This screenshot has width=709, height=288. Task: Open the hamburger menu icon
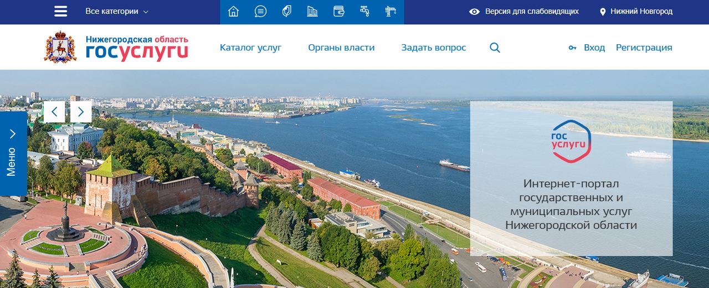coord(60,12)
